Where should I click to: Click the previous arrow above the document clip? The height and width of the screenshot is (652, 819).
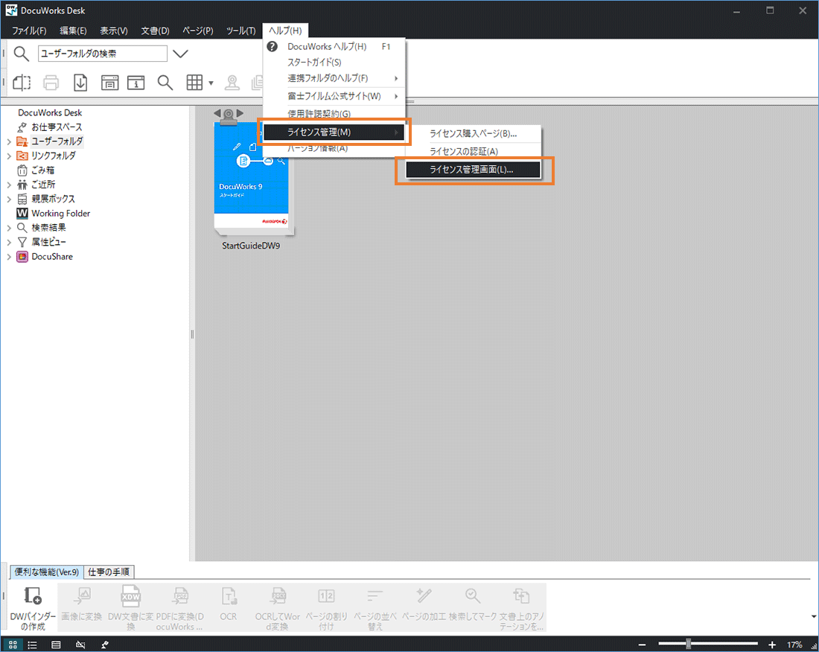(x=217, y=112)
